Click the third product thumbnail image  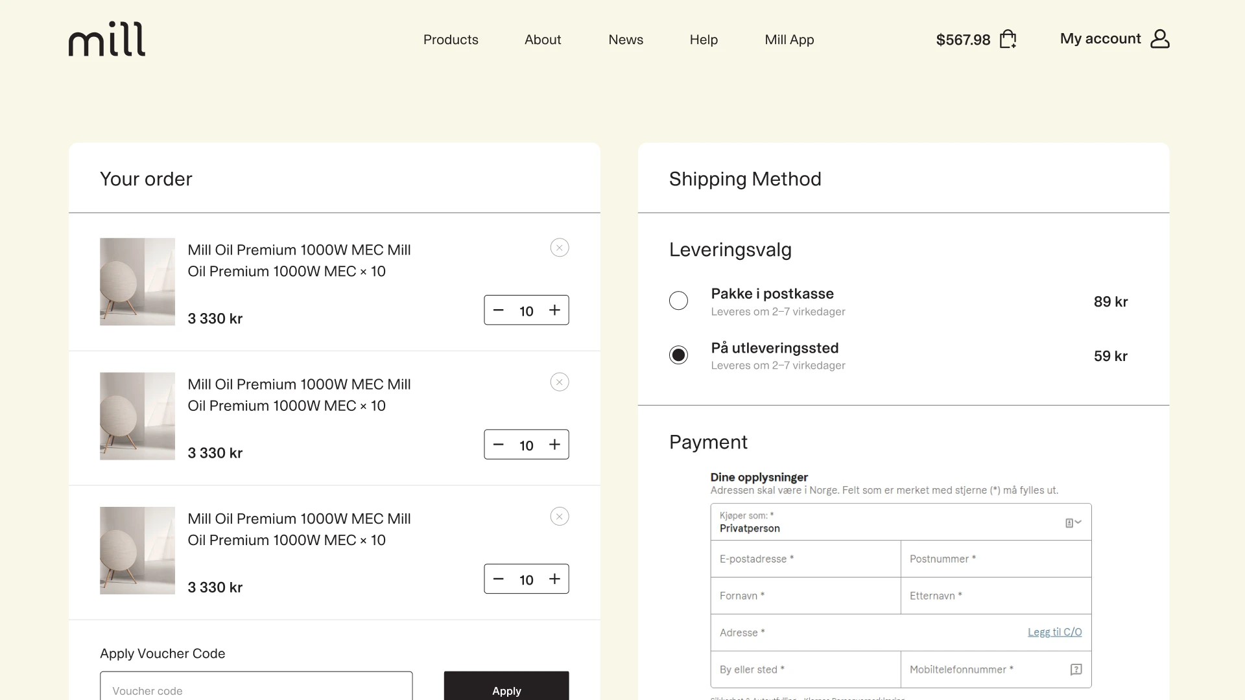click(x=137, y=550)
